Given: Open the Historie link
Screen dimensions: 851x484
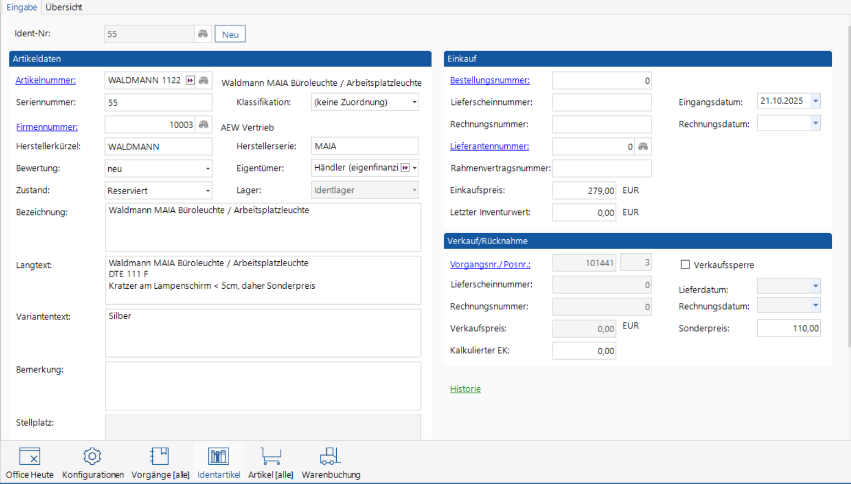Looking at the screenshot, I should (x=465, y=389).
